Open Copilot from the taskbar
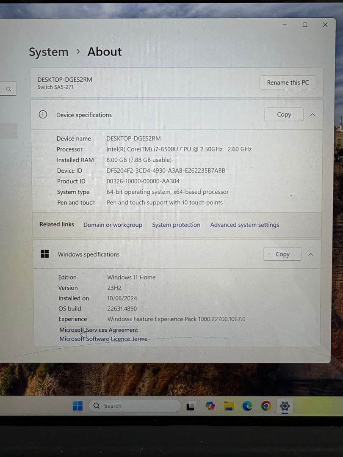 (x=210, y=405)
